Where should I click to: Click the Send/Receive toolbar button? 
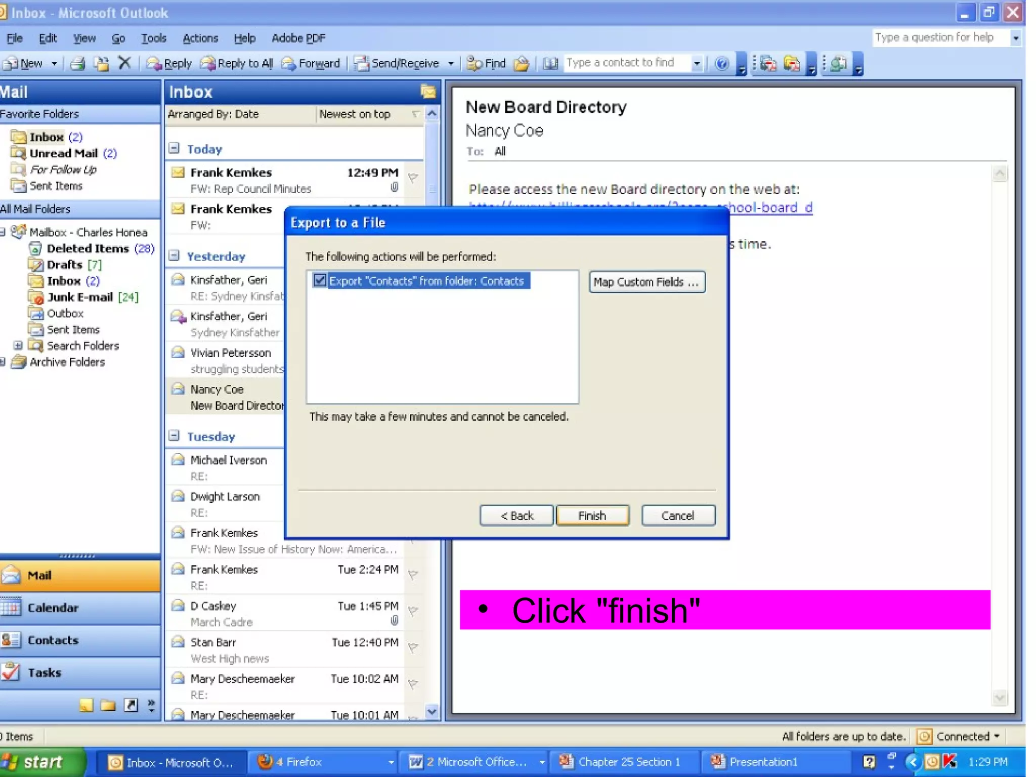click(397, 63)
